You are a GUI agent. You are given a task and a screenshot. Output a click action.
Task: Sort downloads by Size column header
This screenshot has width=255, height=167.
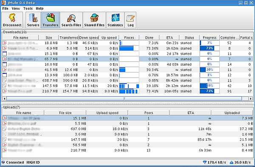point(48,38)
